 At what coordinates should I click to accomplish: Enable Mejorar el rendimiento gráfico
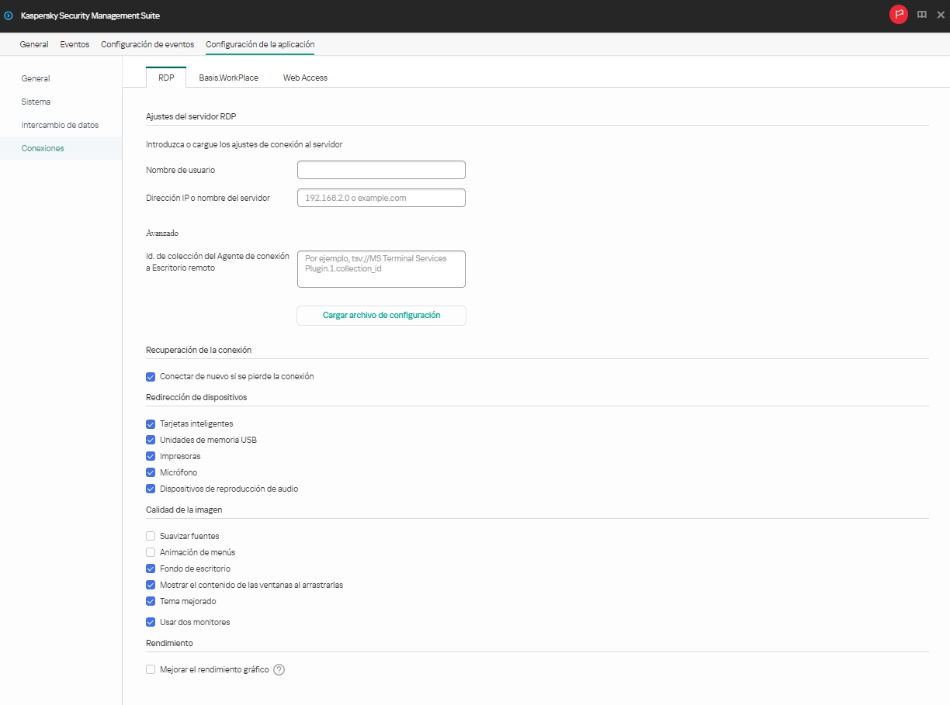click(x=150, y=669)
